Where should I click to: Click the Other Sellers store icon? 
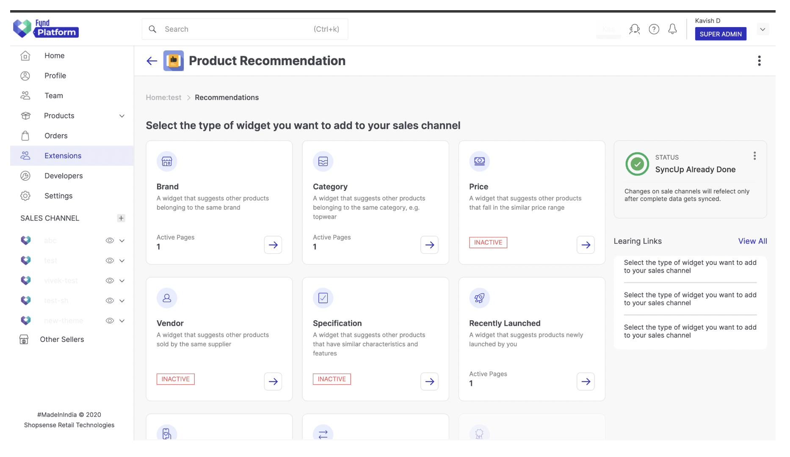click(x=24, y=339)
